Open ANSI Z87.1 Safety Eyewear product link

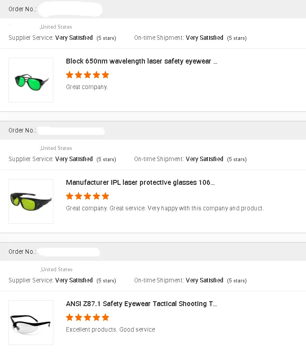pos(141,304)
